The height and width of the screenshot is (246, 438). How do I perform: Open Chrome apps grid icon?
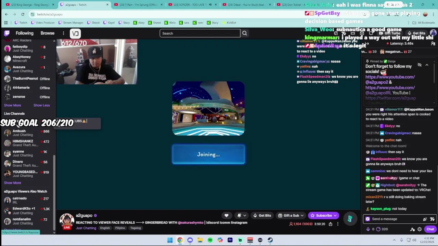click(x=6, y=23)
